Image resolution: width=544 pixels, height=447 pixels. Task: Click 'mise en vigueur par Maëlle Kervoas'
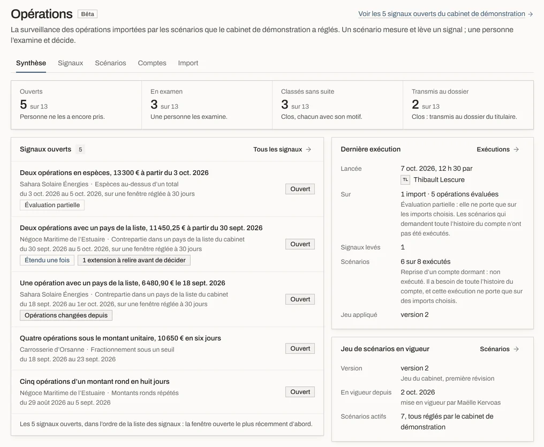click(x=451, y=403)
